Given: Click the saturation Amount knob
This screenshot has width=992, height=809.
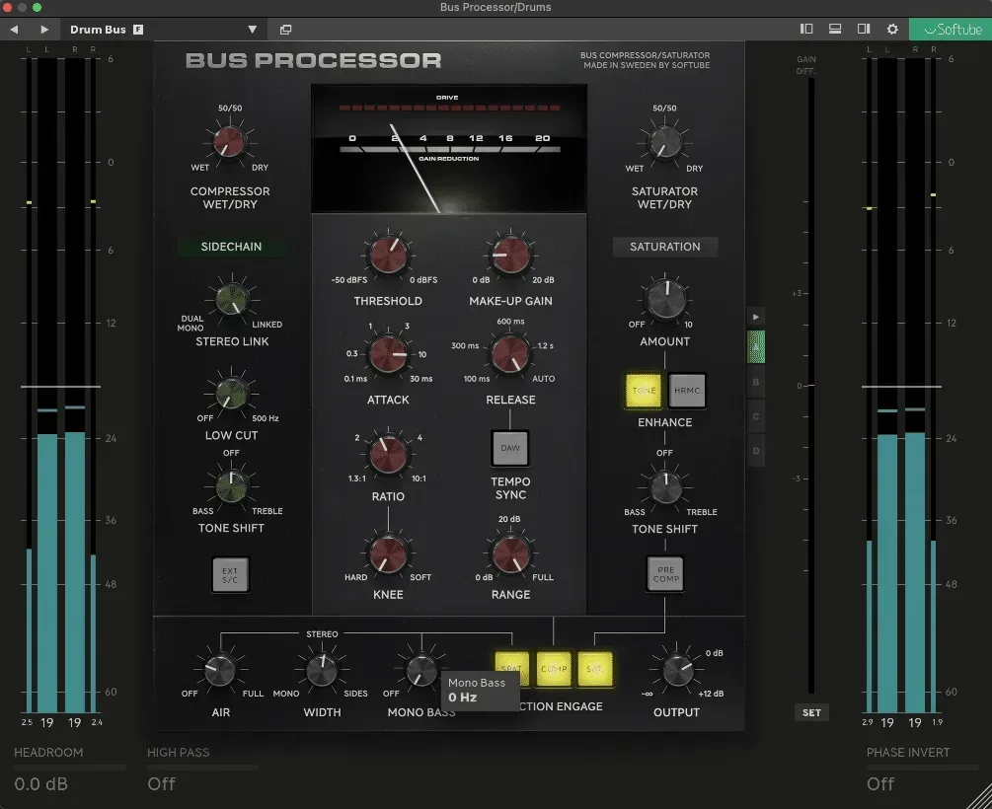Looking at the screenshot, I should click(x=665, y=299).
